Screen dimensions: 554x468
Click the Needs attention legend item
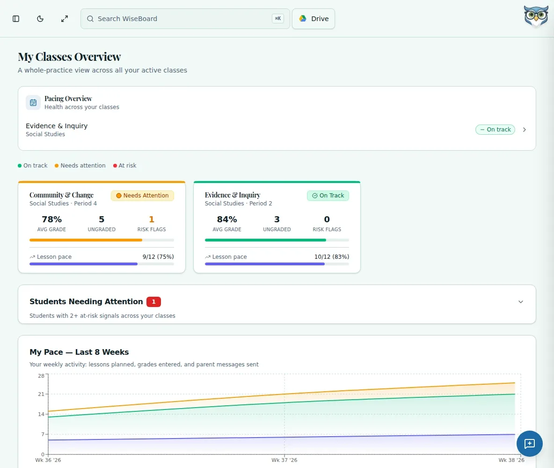(x=80, y=165)
